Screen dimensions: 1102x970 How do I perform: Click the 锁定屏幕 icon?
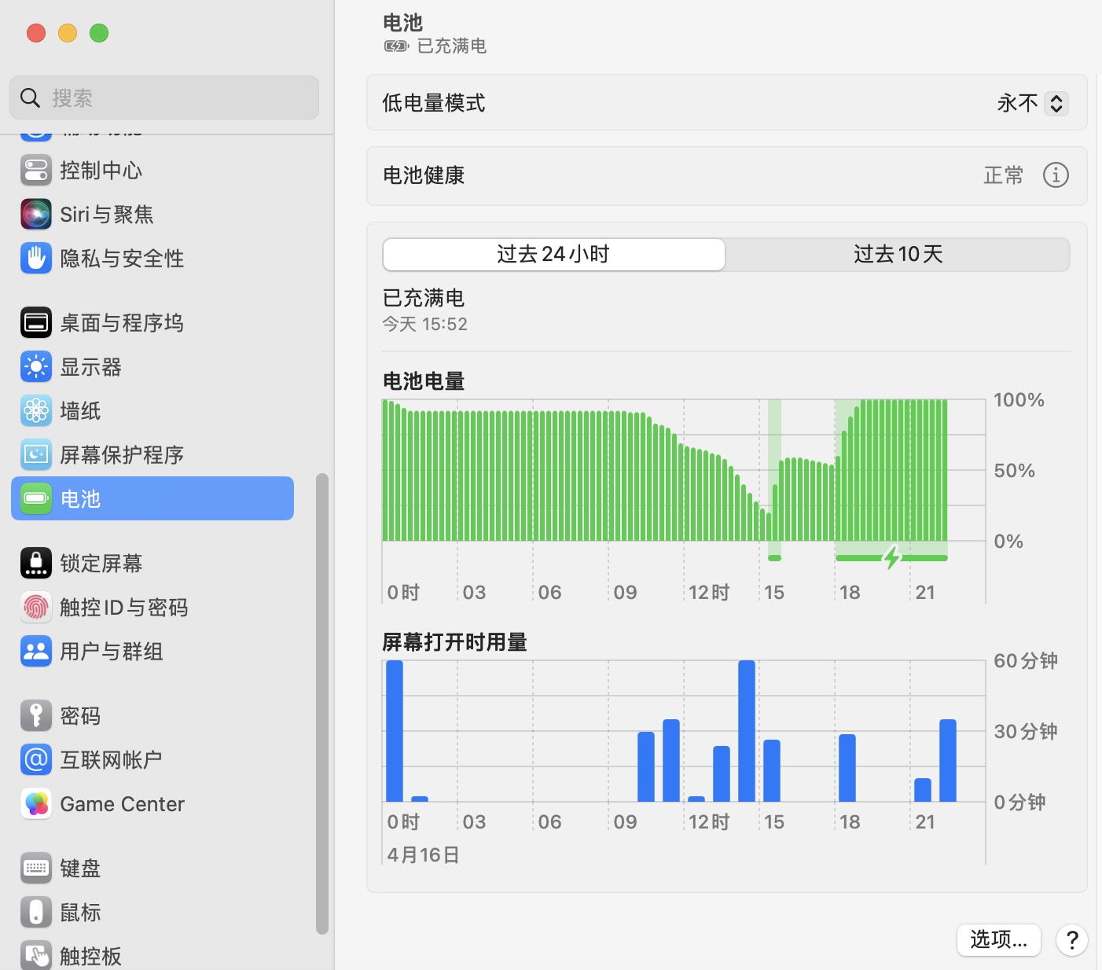[x=101, y=563]
